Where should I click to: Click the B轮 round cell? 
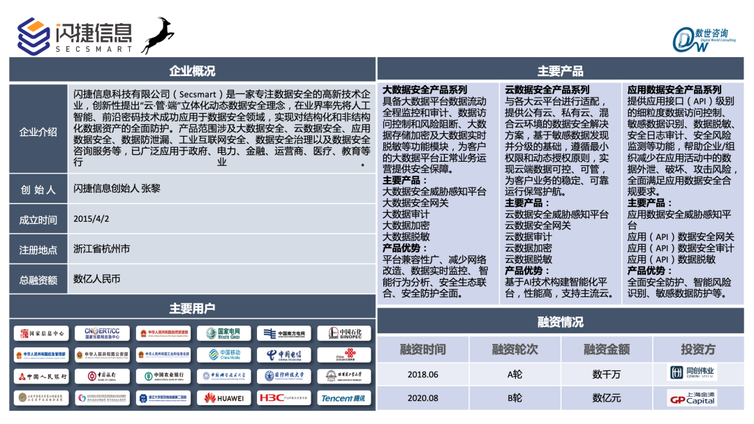[515, 398]
